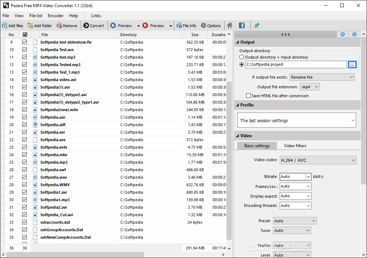Open the Preset dropdown
367x258 pixels.
[x=295, y=221]
